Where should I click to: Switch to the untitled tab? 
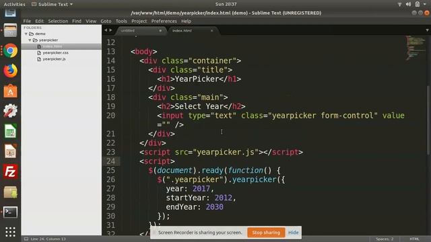coord(141,30)
